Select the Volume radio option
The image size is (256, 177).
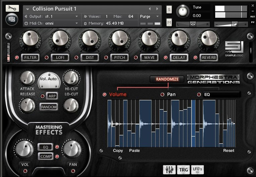(104, 95)
